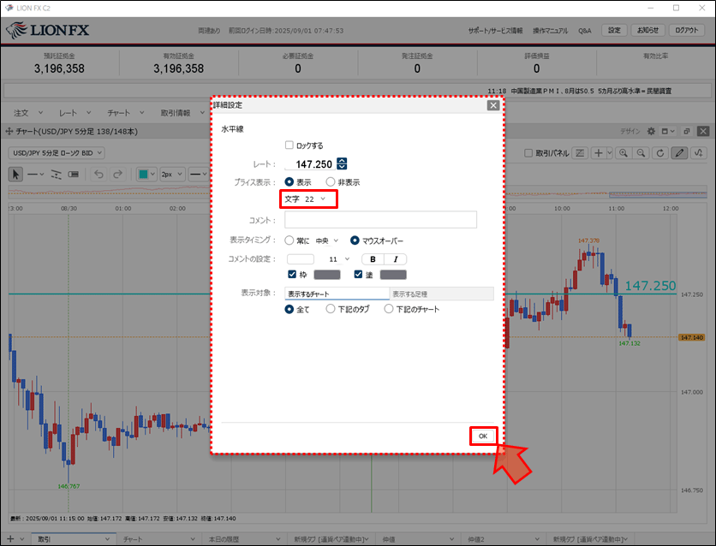This screenshot has width=716, height=546.
Task: Click the ログアウト logout button
Action: click(x=687, y=30)
